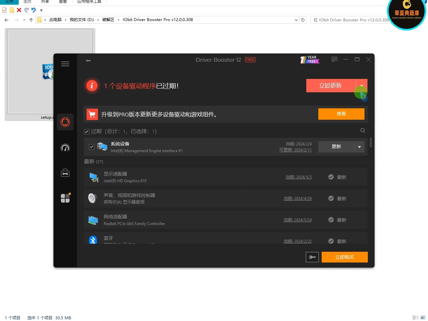428x321 pixels.
Task: Open the network adapter 当前: 2024/5/24 link
Action: click(x=298, y=220)
